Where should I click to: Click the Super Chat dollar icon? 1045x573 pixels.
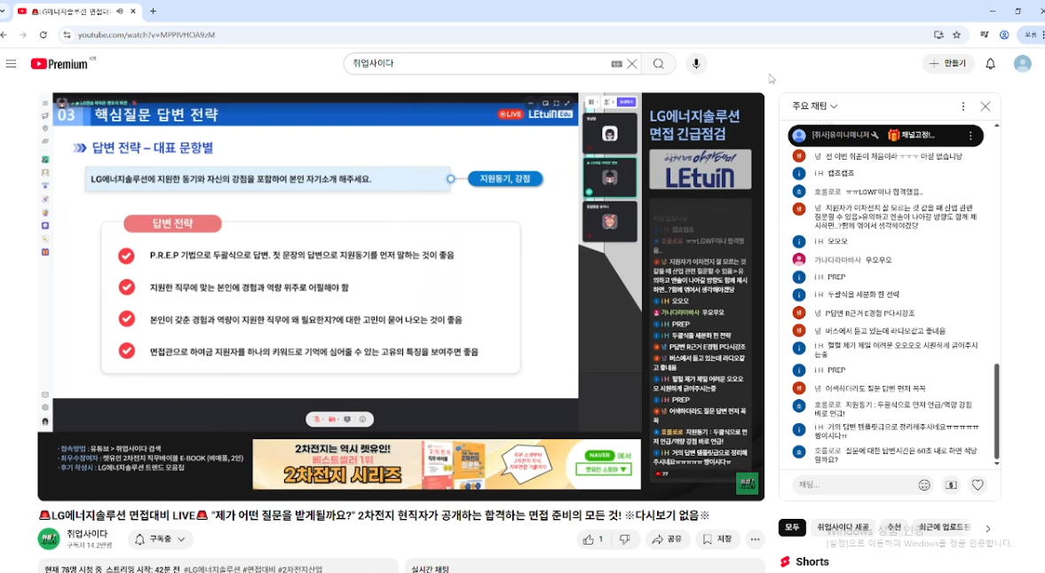pyautogui.click(x=951, y=485)
